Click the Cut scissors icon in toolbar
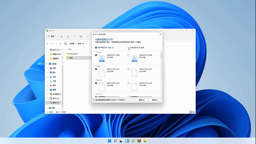 (x=62, y=36)
